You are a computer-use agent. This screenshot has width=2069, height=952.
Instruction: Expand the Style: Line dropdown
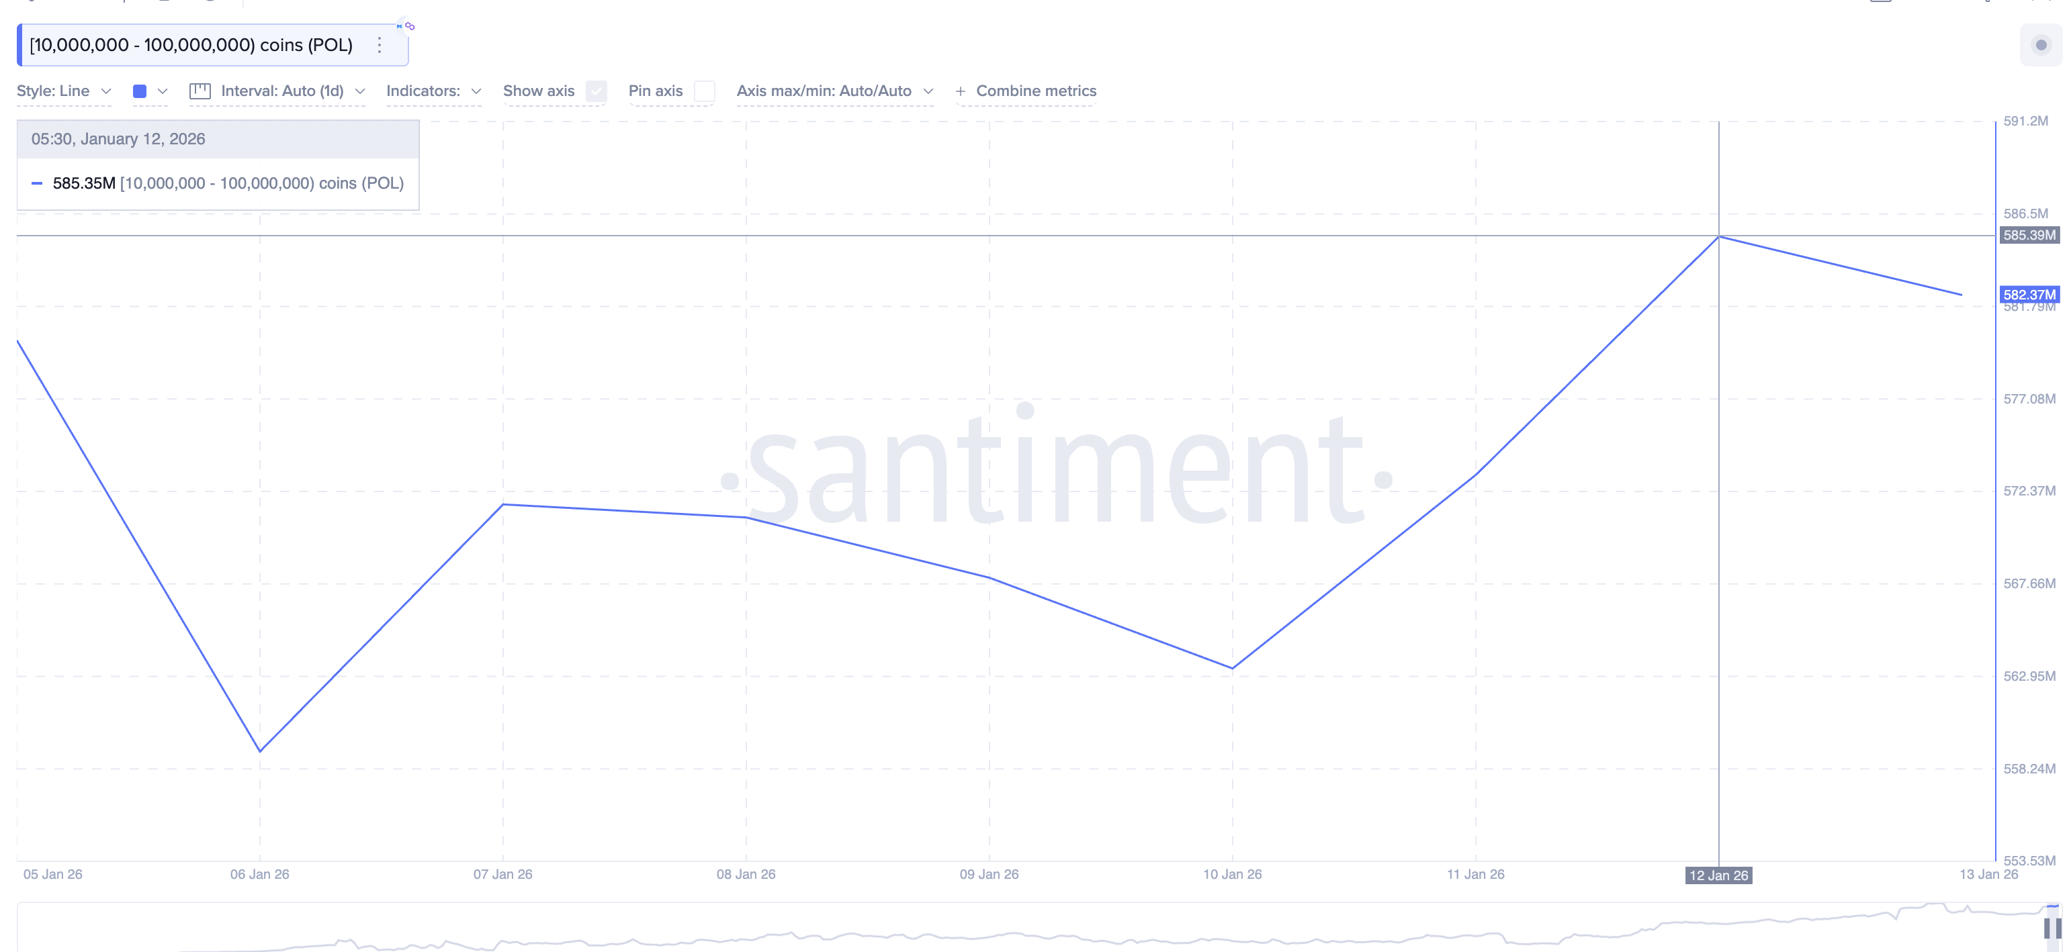(x=63, y=91)
